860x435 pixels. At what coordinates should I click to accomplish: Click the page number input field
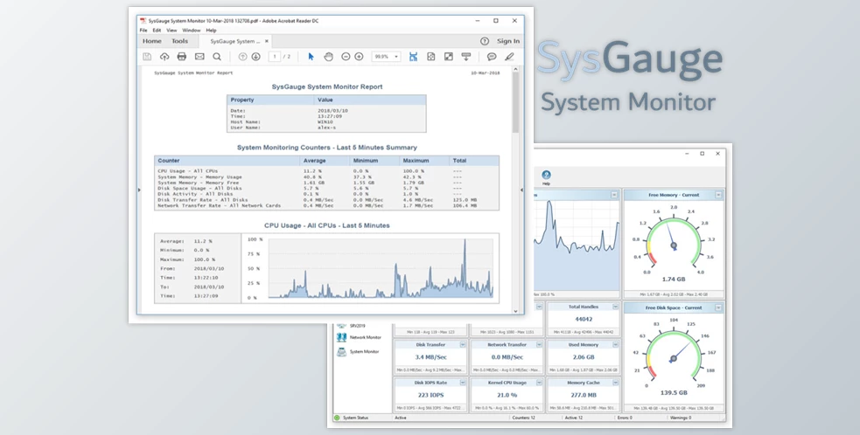point(274,57)
